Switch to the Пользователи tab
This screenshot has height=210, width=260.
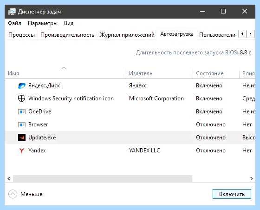(x=217, y=35)
